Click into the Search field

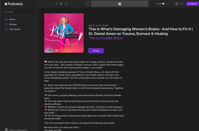(x=19, y=12)
